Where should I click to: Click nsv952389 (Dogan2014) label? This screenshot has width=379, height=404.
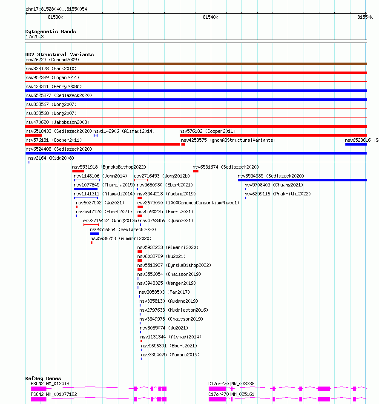pyautogui.click(x=52, y=77)
